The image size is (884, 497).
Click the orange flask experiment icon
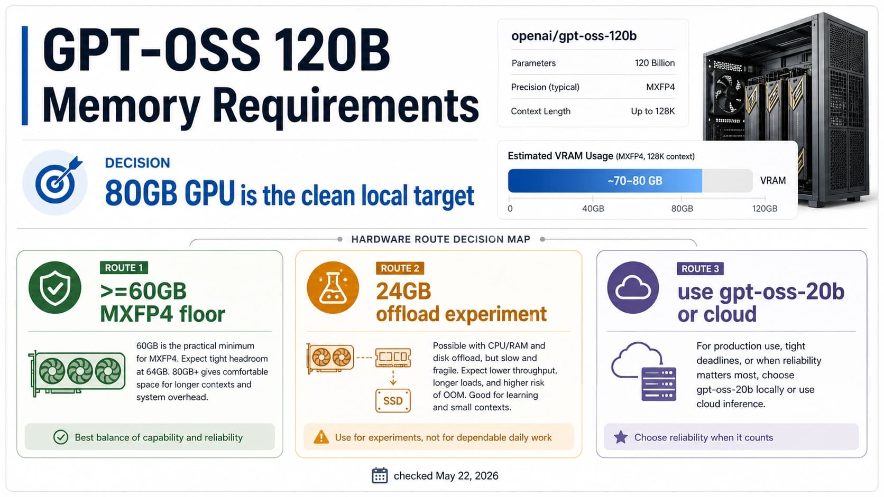click(333, 288)
